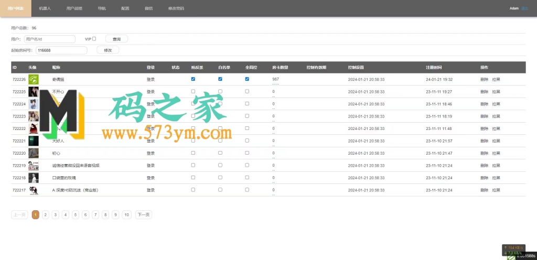
Task: Click 登录 for user 初心
Action: pyautogui.click(x=151, y=153)
